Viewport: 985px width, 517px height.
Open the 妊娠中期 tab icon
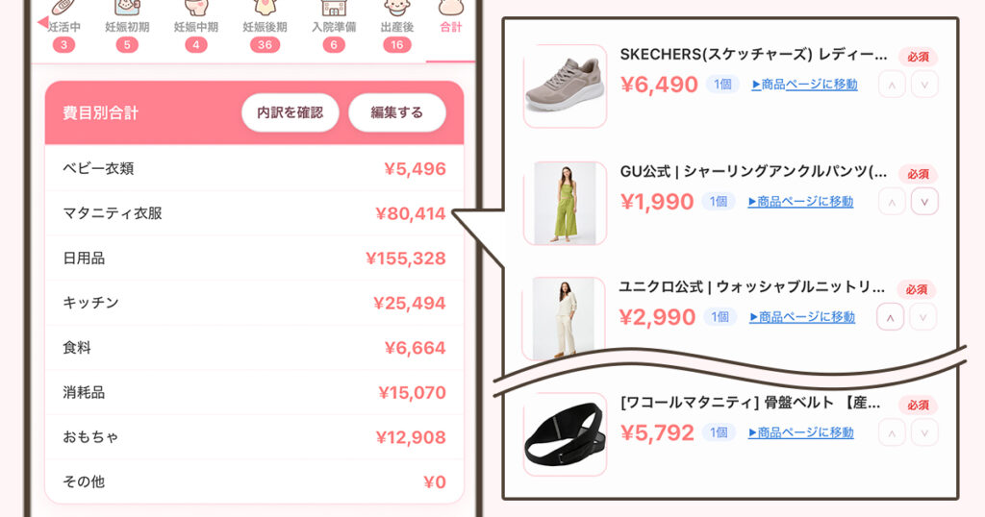point(196,8)
